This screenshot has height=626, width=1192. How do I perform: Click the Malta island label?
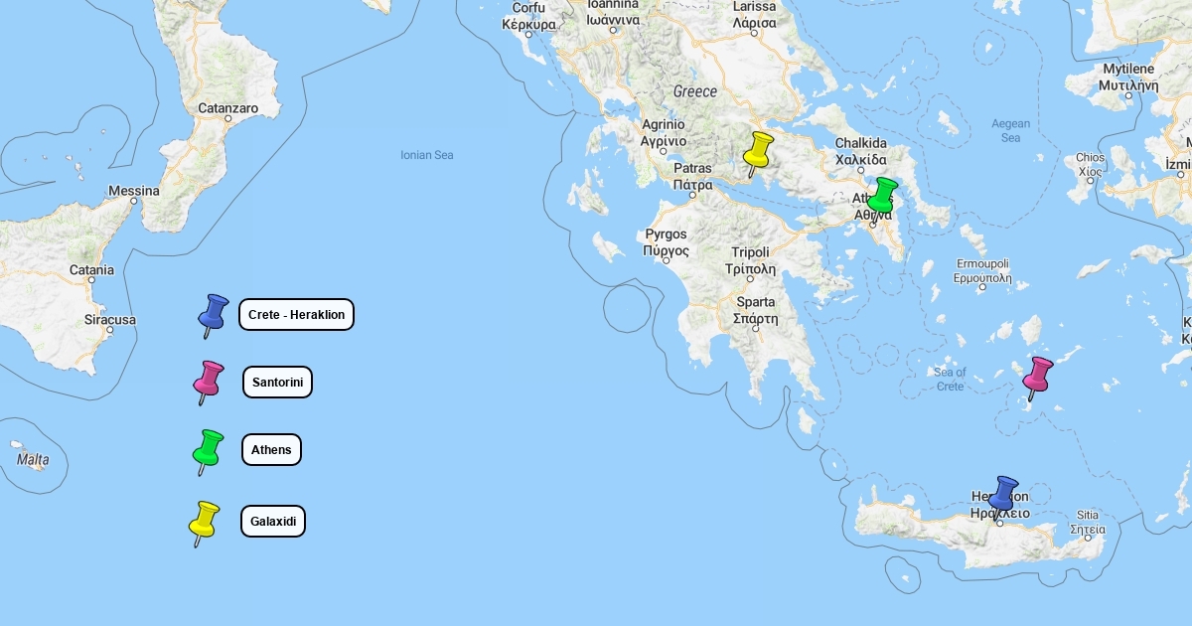33,460
